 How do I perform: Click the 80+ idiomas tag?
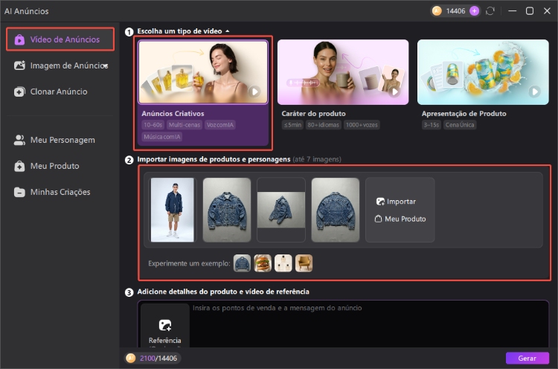click(323, 125)
